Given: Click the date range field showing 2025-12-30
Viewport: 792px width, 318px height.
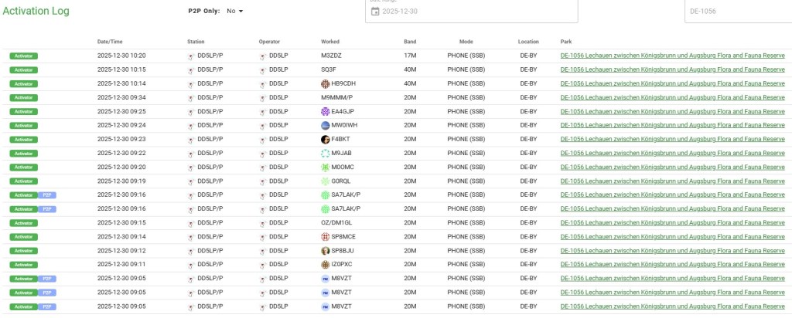Looking at the screenshot, I should (x=472, y=12).
